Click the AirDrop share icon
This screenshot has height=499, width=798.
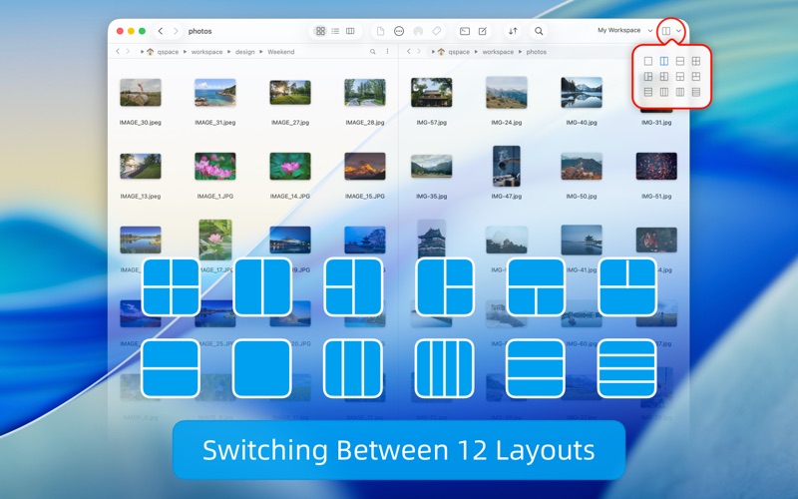pyautogui.click(x=418, y=31)
